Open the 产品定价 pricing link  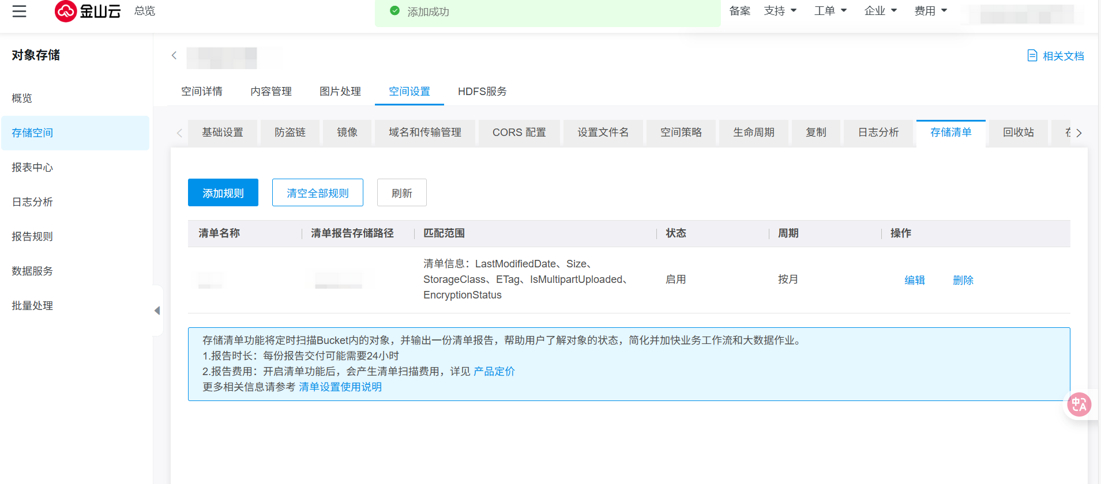coord(494,372)
